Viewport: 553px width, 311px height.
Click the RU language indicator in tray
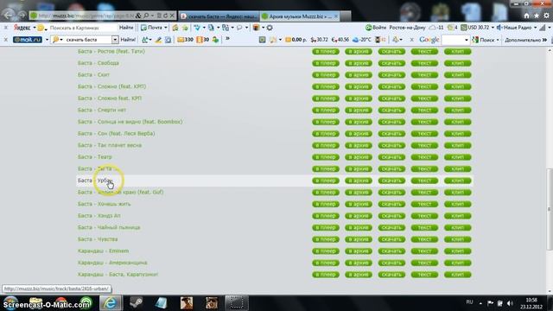(469, 302)
